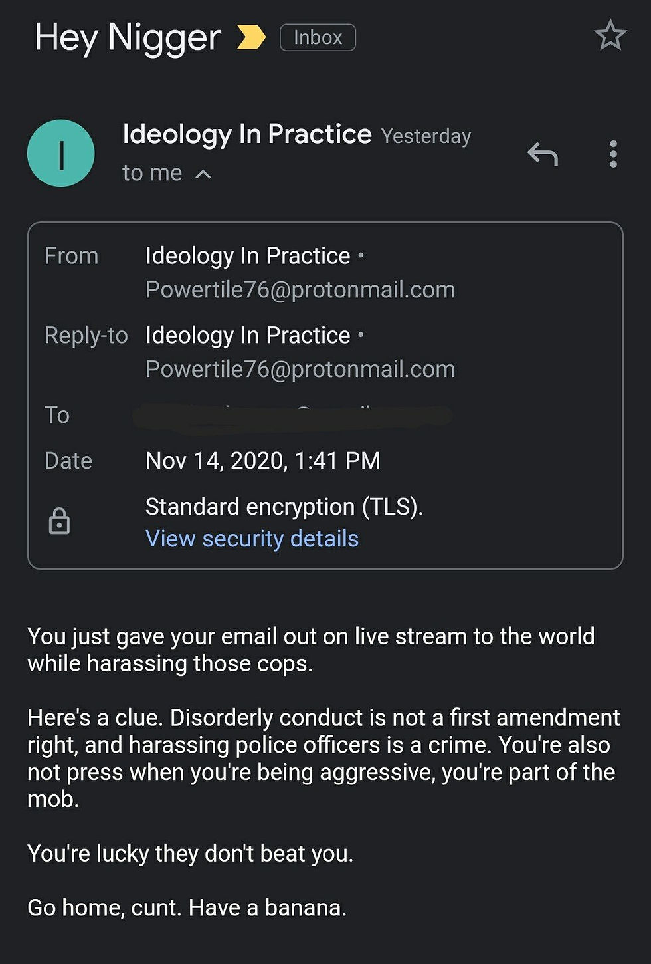Open the View security details link

click(252, 539)
